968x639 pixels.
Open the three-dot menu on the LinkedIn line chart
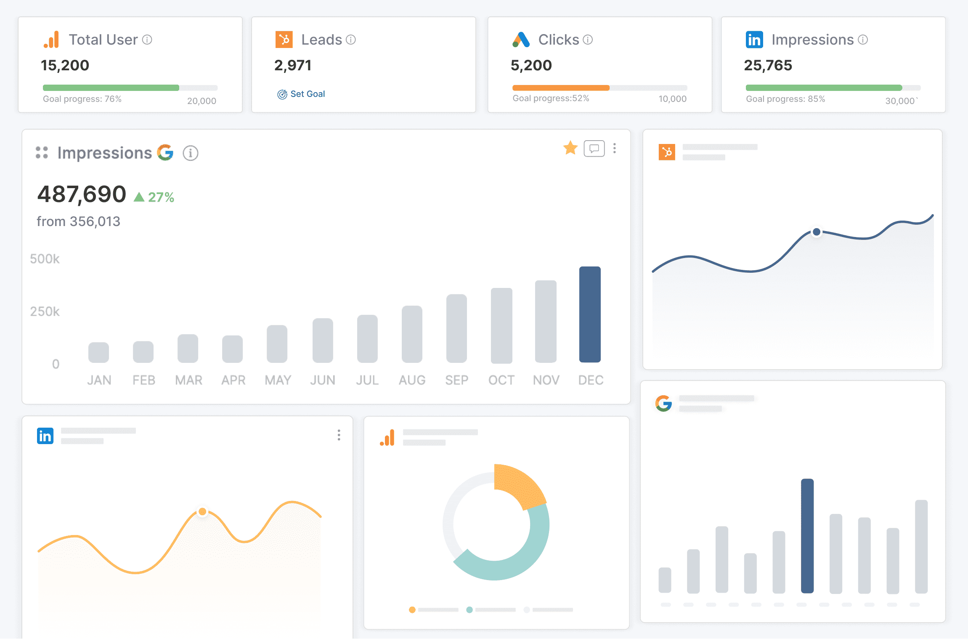pyautogui.click(x=339, y=435)
